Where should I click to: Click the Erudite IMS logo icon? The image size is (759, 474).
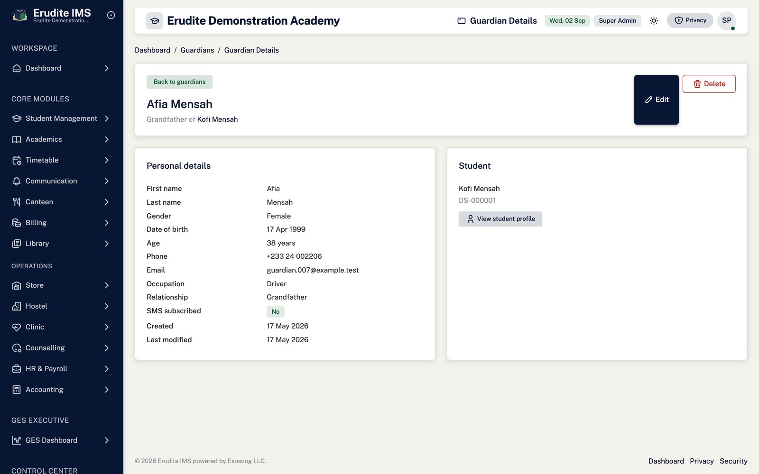pos(19,16)
